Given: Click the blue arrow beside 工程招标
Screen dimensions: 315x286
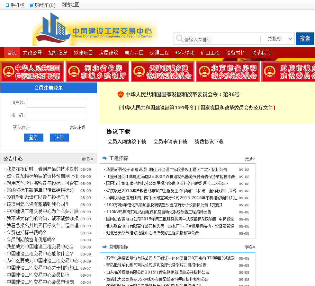Looking at the screenshot, I should click(x=105, y=158).
